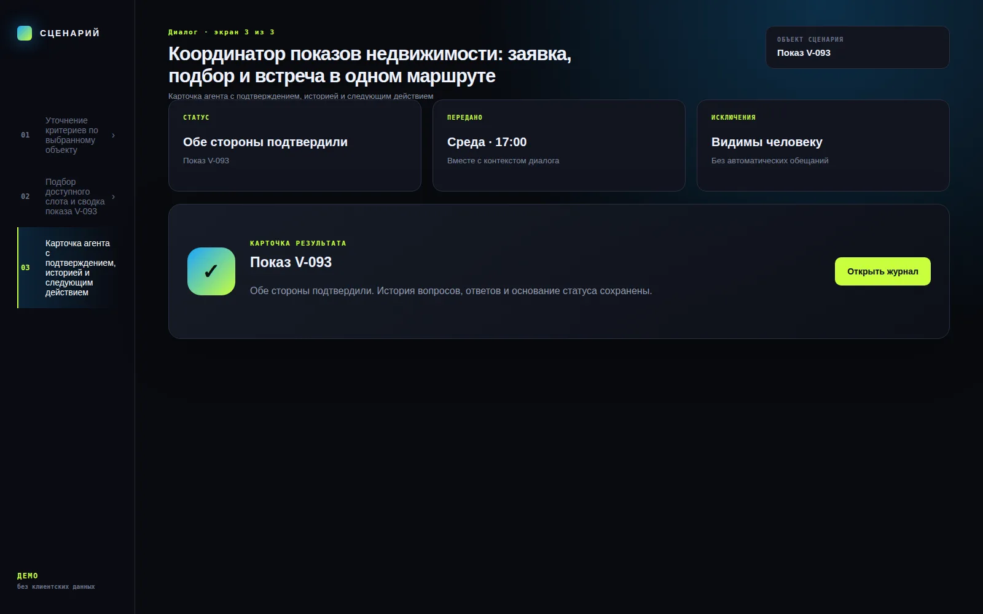Screen dimensions: 983x614
Task: Open step 02 Подбор доступного слота
Action: (68, 196)
